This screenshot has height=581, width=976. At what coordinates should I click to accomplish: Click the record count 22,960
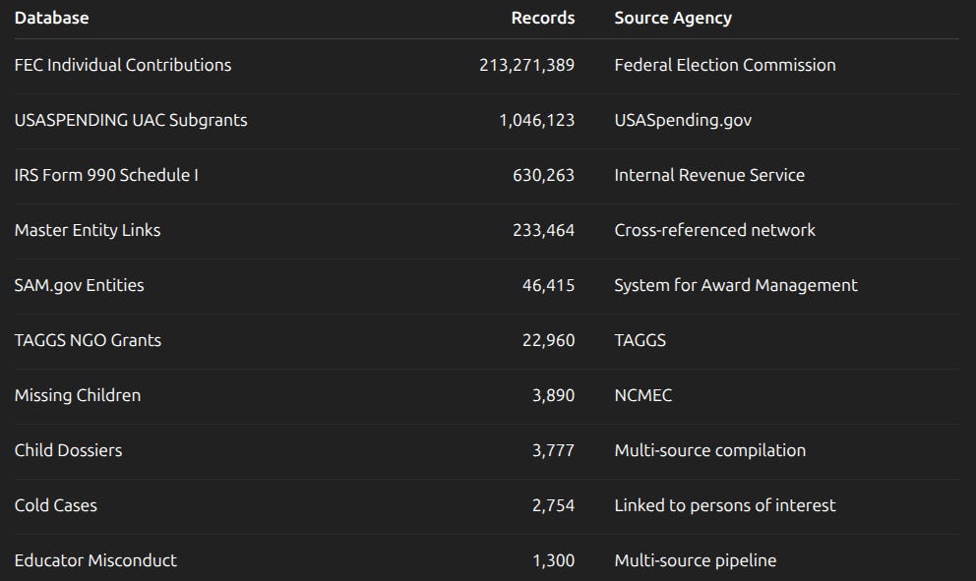click(x=548, y=340)
